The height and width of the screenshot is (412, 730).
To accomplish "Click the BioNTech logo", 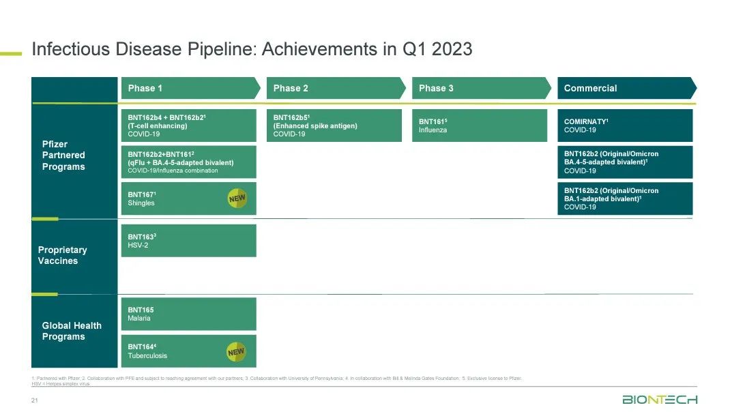I will (660, 400).
